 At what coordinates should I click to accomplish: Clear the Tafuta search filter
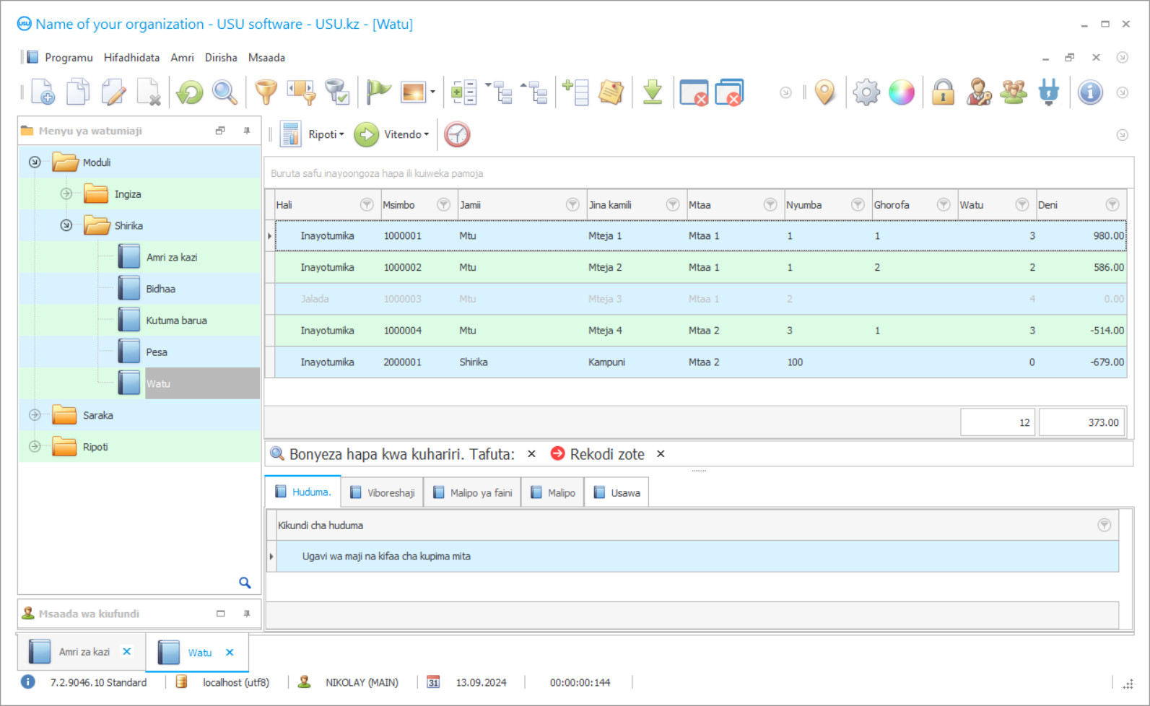531,454
